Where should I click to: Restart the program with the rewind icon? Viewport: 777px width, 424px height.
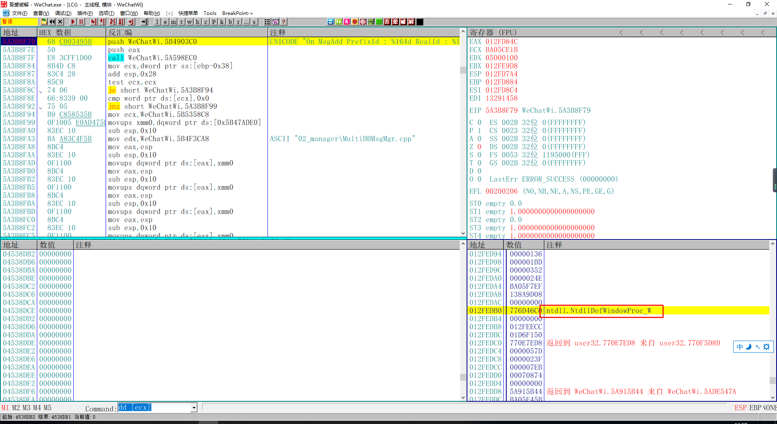tap(52, 22)
